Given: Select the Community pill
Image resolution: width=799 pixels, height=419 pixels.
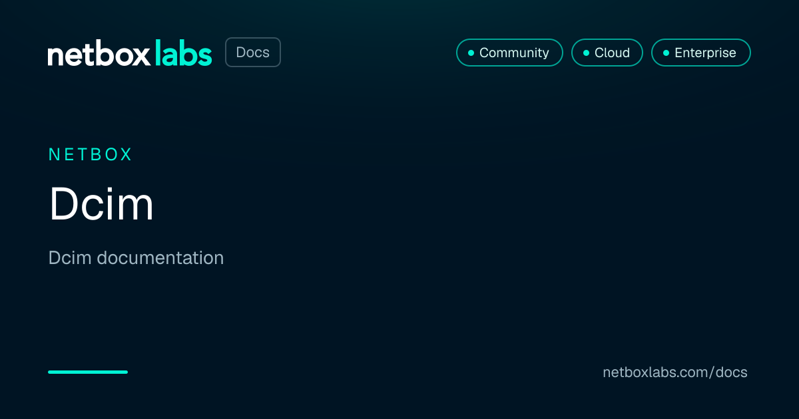Looking at the screenshot, I should [x=509, y=53].
